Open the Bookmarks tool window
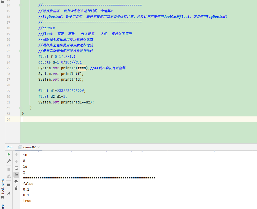The width and height of the screenshot is (257, 209). [2, 189]
